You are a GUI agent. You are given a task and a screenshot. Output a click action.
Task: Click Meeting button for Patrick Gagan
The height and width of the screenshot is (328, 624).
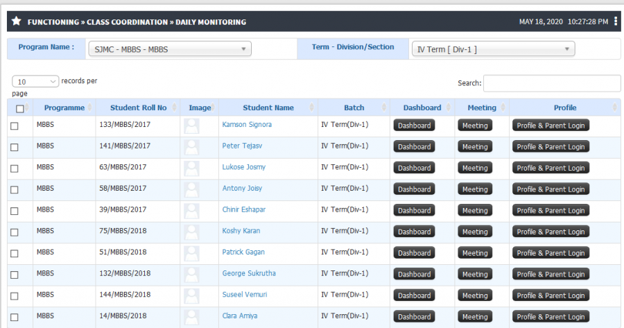[475, 253]
